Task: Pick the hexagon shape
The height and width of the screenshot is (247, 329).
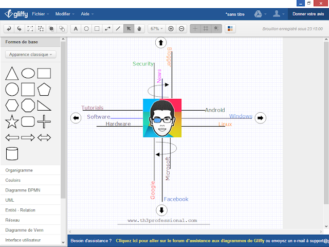Action: [12, 105]
